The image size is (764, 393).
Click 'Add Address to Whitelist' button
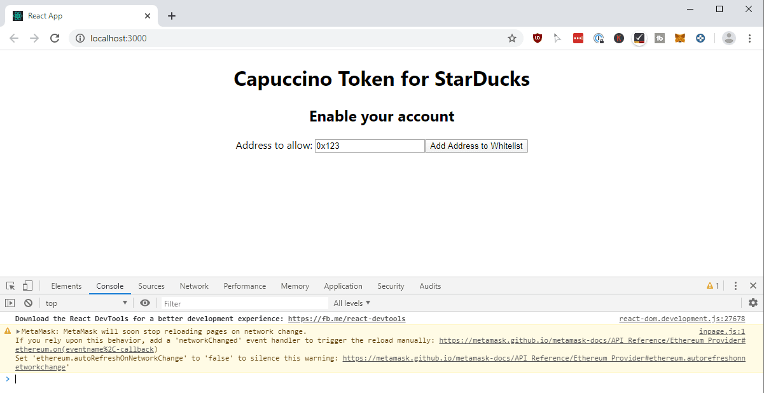[476, 146]
